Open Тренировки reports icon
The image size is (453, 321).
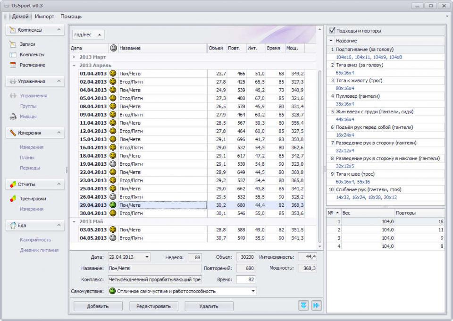[13, 199]
